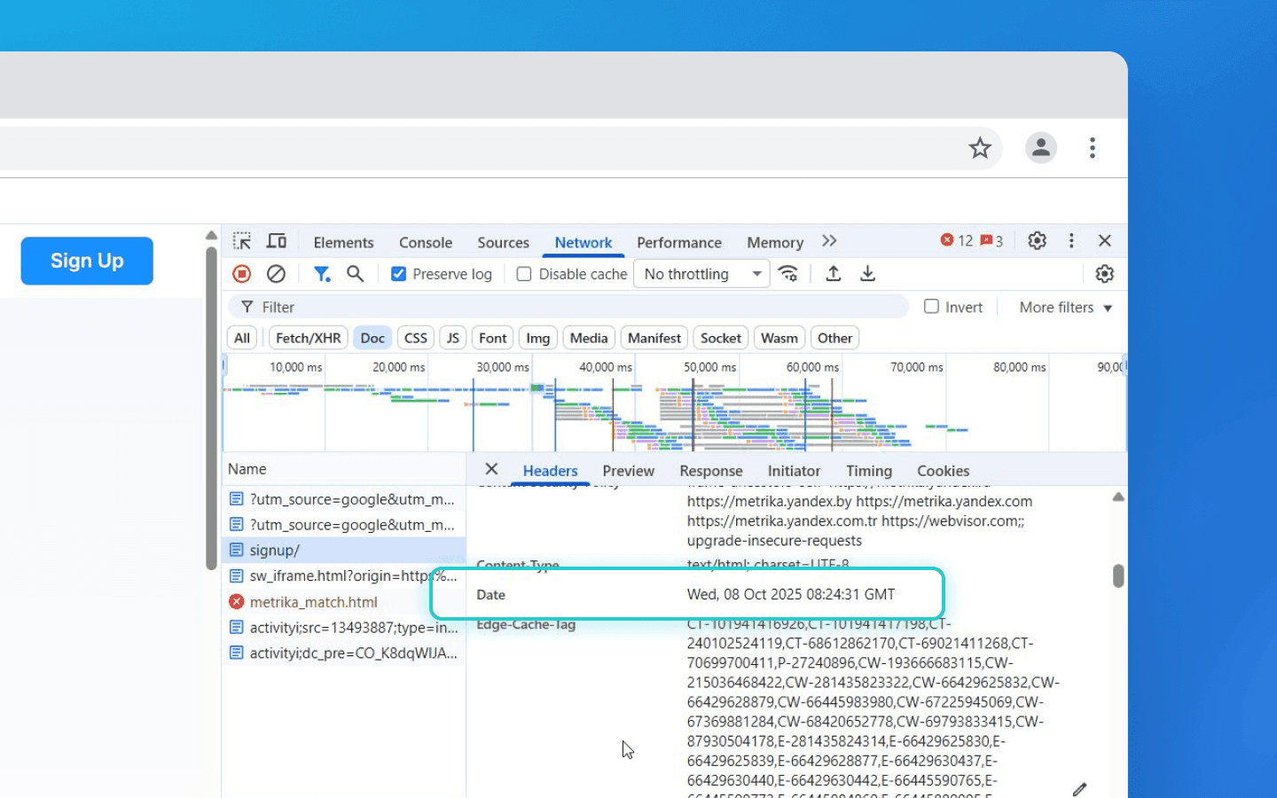Open DevTools settings gear
The height and width of the screenshot is (798, 1277).
[1037, 240]
